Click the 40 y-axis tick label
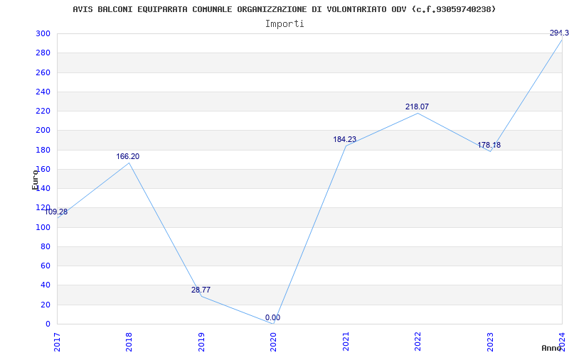This screenshot has width=569, height=355. [46, 285]
